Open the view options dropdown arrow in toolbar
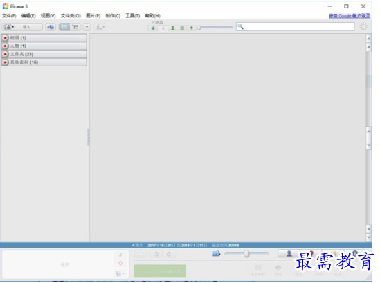This screenshot has height=283, width=380. tap(87, 27)
